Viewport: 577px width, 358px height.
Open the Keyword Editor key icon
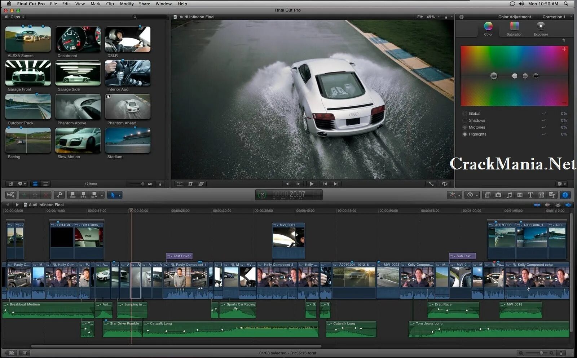point(59,195)
